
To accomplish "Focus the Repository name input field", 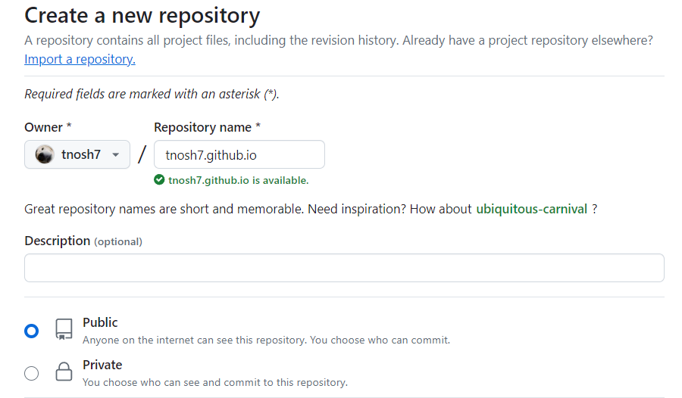I will click(x=239, y=155).
